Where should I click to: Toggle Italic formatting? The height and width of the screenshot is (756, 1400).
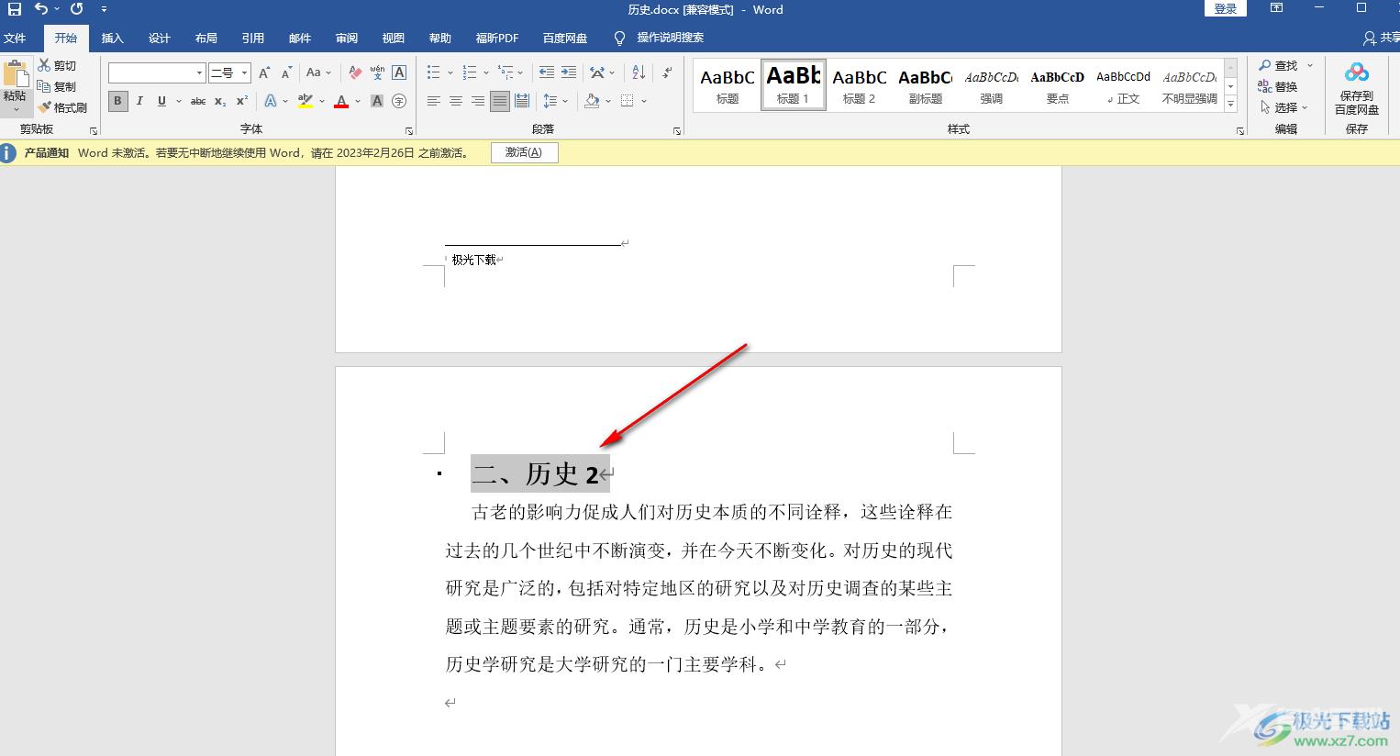coord(139,101)
